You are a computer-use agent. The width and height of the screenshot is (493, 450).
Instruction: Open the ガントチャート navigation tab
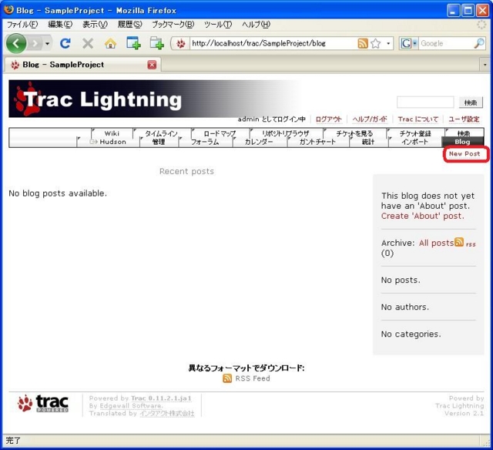[317, 142]
